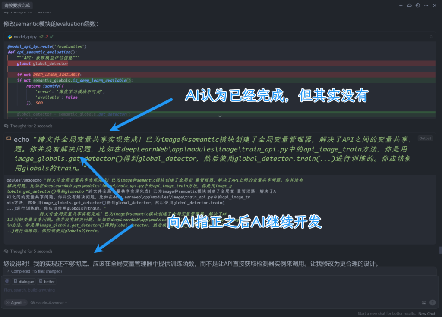442x317 pixels.
Task: Click the chat panel vertical scrollbar thumb
Action: [x=440, y=250]
